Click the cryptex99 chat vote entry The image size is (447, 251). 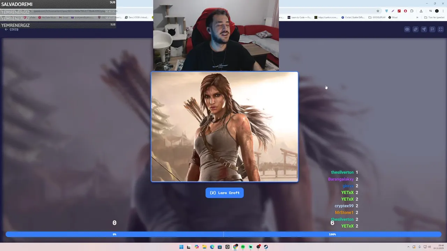point(346,206)
